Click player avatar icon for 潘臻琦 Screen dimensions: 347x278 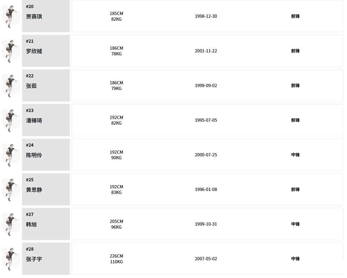pos(11,120)
